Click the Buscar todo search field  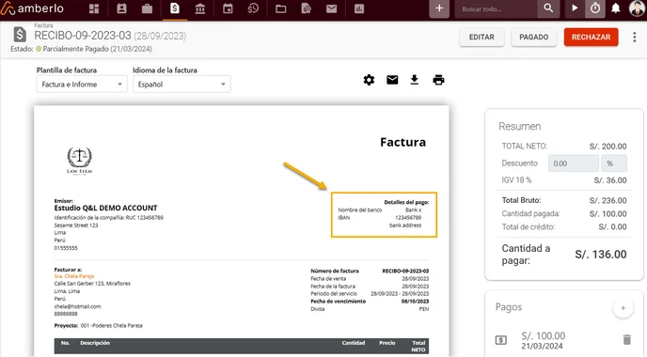click(x=496, y=8)
